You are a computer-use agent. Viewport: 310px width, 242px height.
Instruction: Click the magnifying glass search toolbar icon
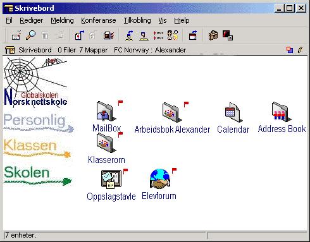[31, 35]
